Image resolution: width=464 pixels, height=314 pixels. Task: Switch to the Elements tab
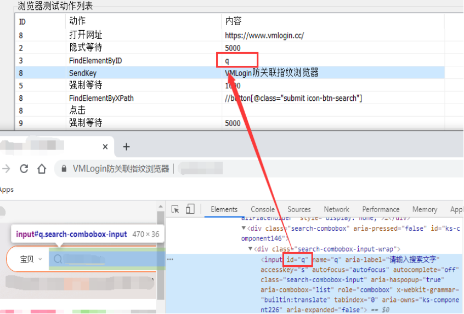coord(224,209)
